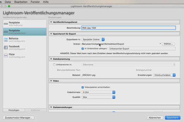Click the Unbenannter Export subfolder field
Viewport: 184px width, 122px height.
tap(142, 48)
